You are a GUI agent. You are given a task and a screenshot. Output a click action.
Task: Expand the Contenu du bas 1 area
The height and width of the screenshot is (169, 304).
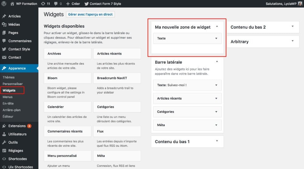(x=217, y=141)
